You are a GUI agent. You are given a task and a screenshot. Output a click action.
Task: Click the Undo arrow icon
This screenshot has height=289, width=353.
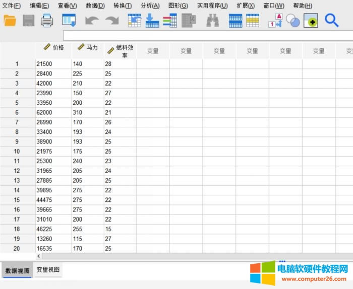(x=92, y=21)
